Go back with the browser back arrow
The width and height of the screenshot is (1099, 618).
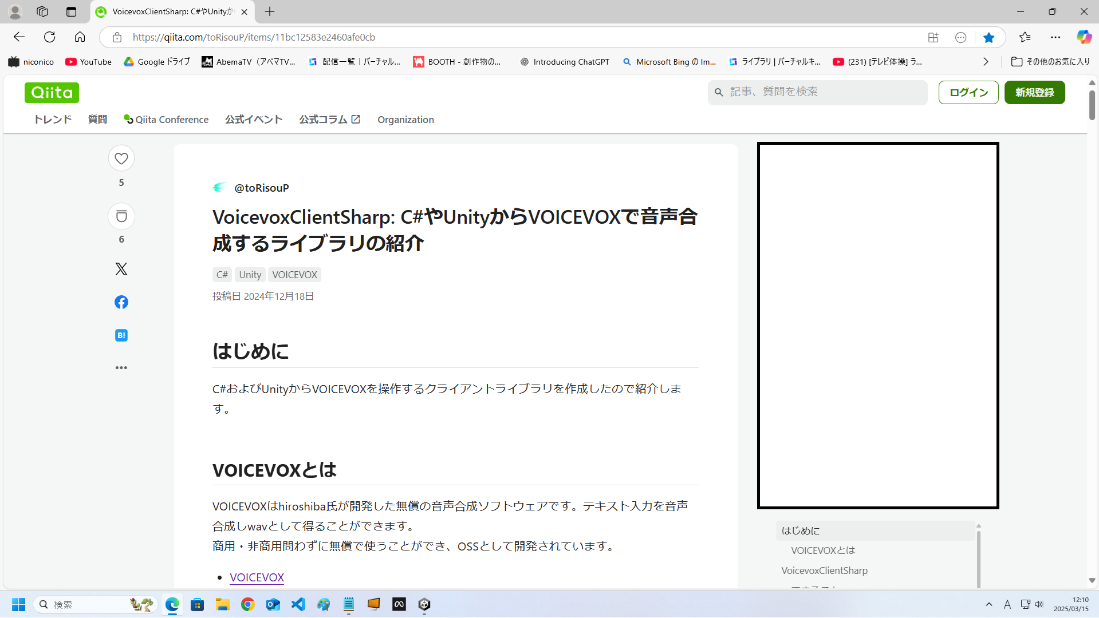tap(19, 37)
